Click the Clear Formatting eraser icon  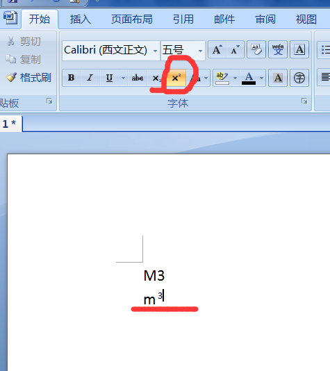click(256, 49)
